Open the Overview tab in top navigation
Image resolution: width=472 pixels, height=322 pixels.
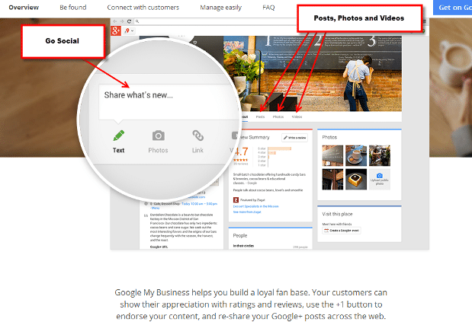pos(24,8)
